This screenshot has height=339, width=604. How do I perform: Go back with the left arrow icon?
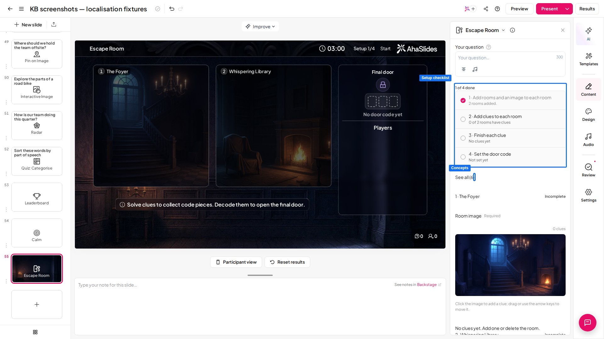pos(10,9)
